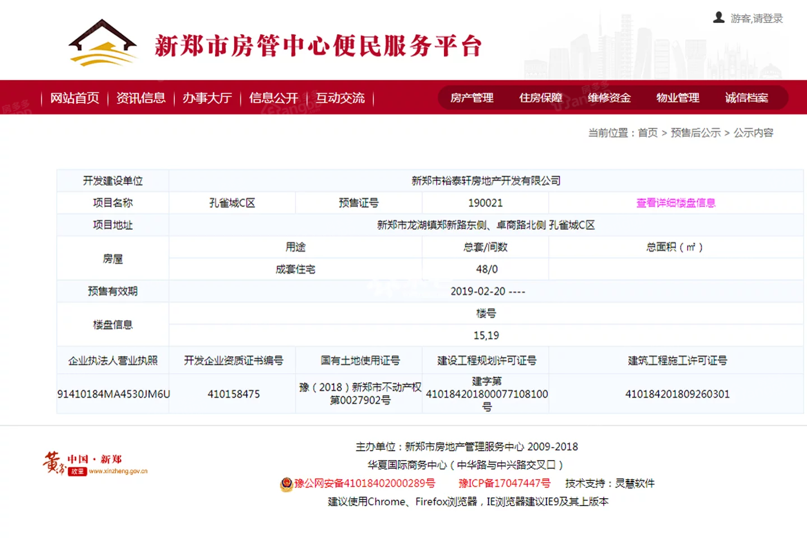The width and height of the screenshot is (807, 538).
Task: Open the 互动交流 menu item
Action: tap(340, 98)
